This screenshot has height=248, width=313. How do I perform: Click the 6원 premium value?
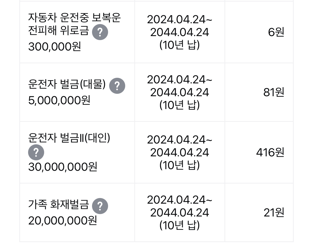pyautogui.click(x=276, y=33)
